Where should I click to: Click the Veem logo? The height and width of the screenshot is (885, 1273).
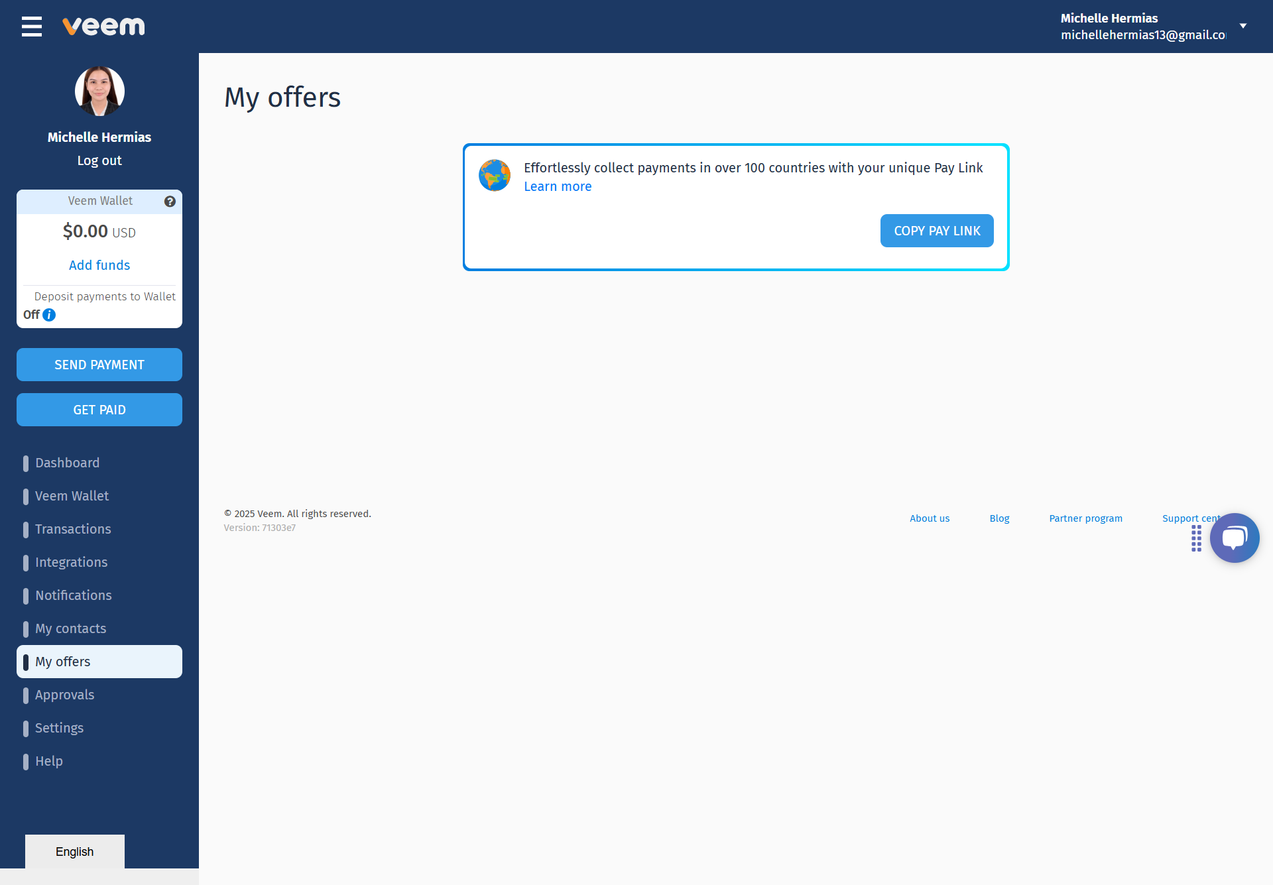(x=103, y=27)
